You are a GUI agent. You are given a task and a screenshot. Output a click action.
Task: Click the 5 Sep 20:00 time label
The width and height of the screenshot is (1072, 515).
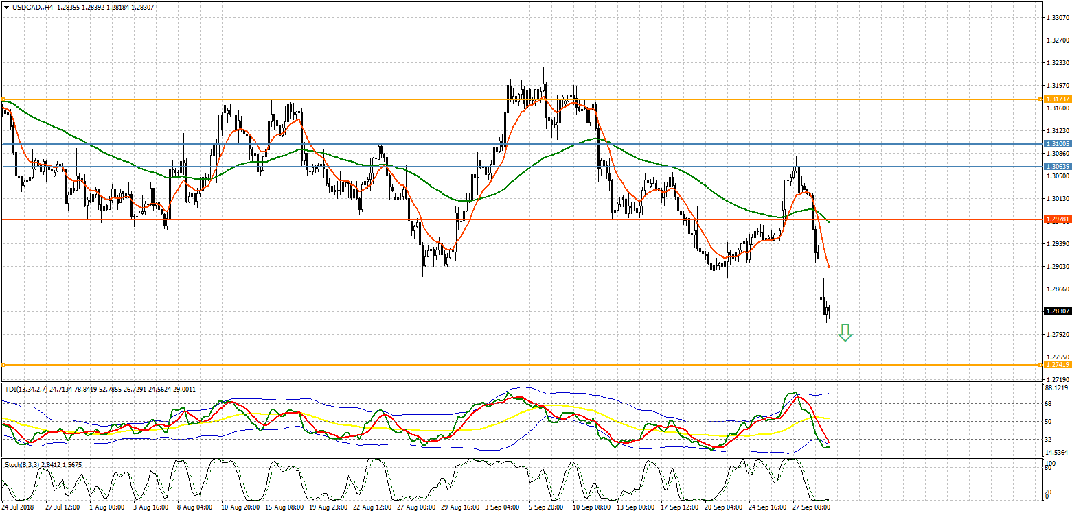(x=545, y=508)
